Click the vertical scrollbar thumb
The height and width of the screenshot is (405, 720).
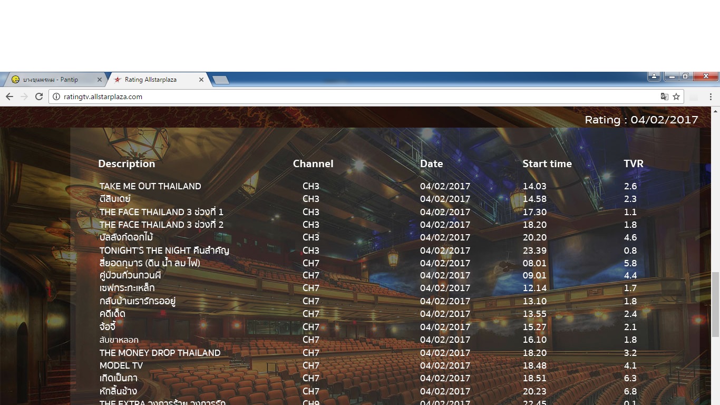click(x=715, y=304)
